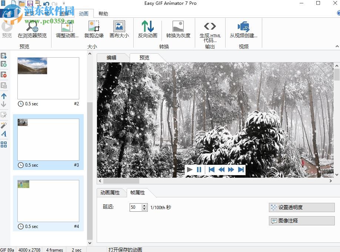Reverse the animation with 反向动画

[147, 30]
